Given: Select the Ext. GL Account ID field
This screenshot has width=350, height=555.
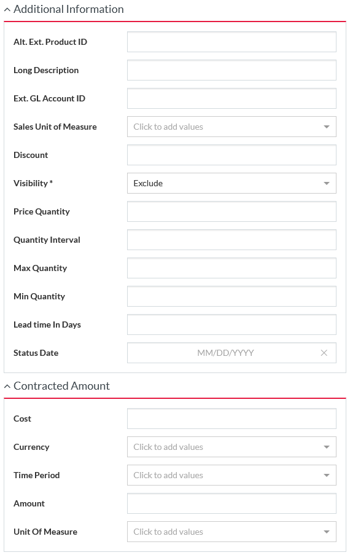Looking at the screenshot, I should click(x=231, y=98).
